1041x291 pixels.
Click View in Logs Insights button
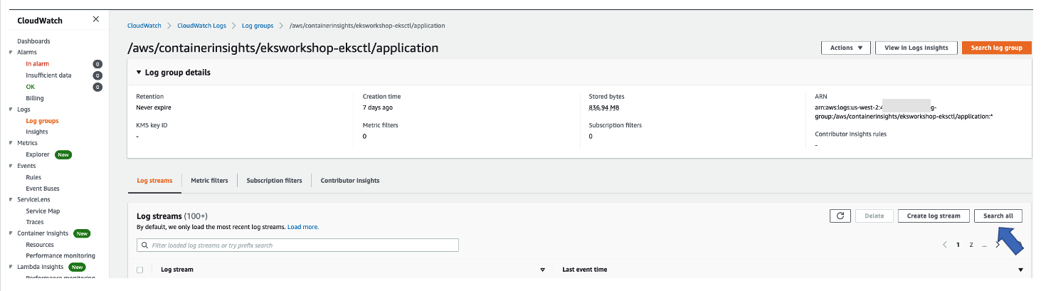(916, 48)
